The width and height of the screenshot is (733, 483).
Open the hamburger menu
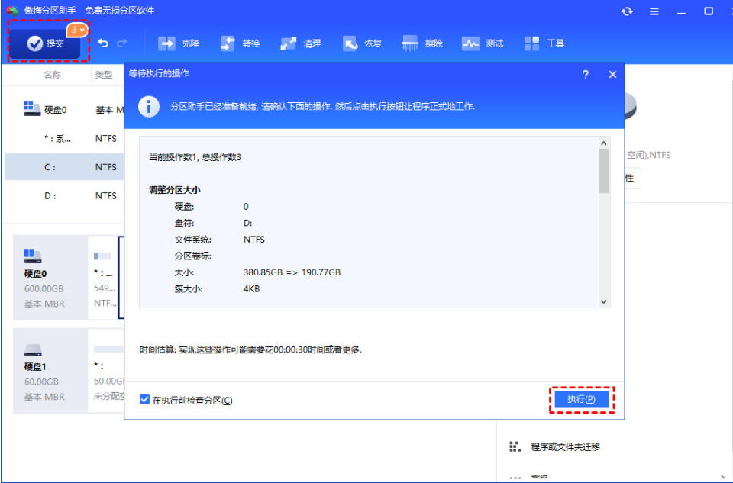(x=653, y=12)
